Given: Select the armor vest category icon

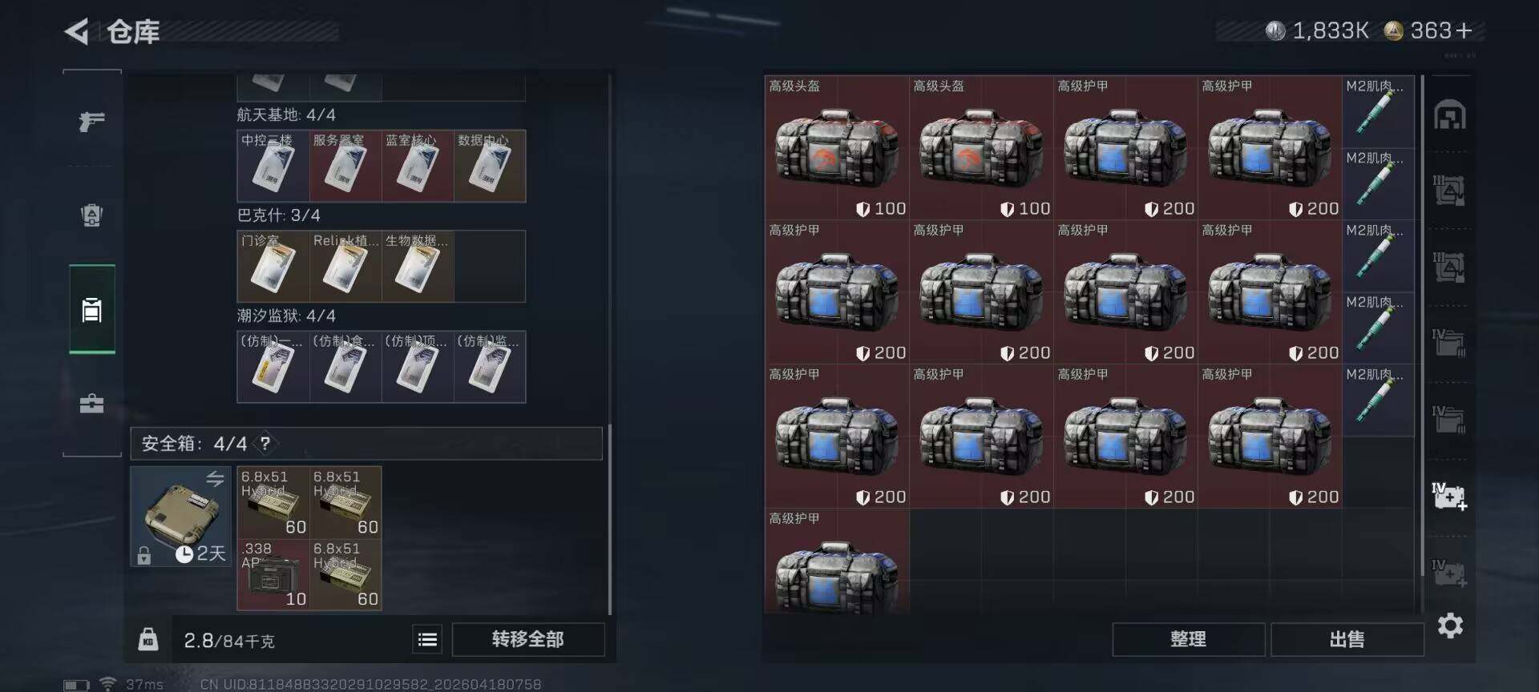Looking at the screenshot, I should click(92, 215).
